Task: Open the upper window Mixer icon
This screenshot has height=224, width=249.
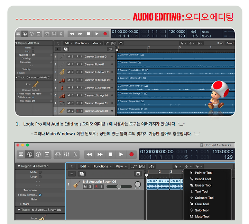Action: click(x=54, y=34)
